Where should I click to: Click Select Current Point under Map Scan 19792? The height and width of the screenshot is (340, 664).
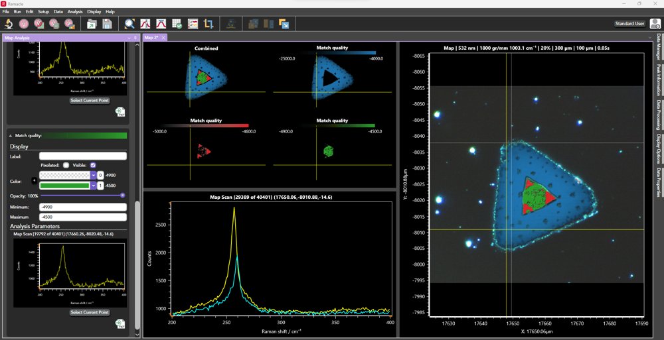coord(90,312)
